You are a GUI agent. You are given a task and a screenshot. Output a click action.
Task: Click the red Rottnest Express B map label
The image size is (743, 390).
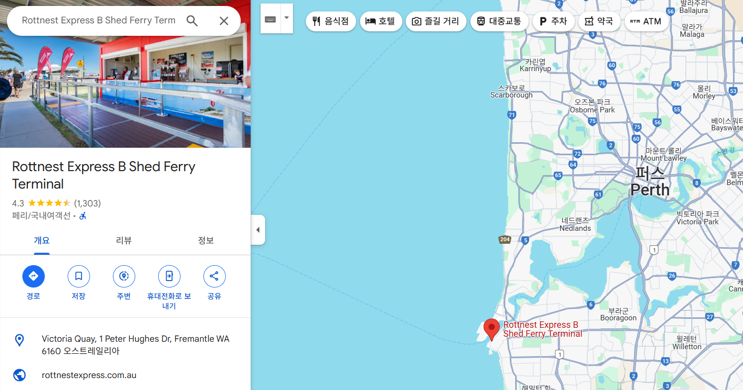coord(543,329)
